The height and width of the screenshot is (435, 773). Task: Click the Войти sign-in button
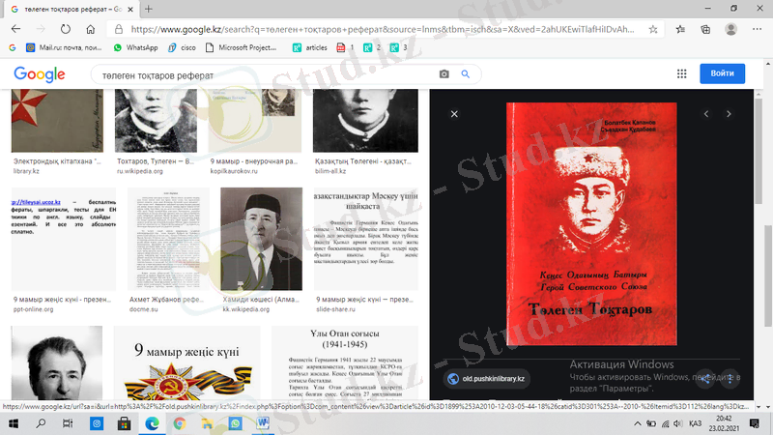tap(722, 73)
